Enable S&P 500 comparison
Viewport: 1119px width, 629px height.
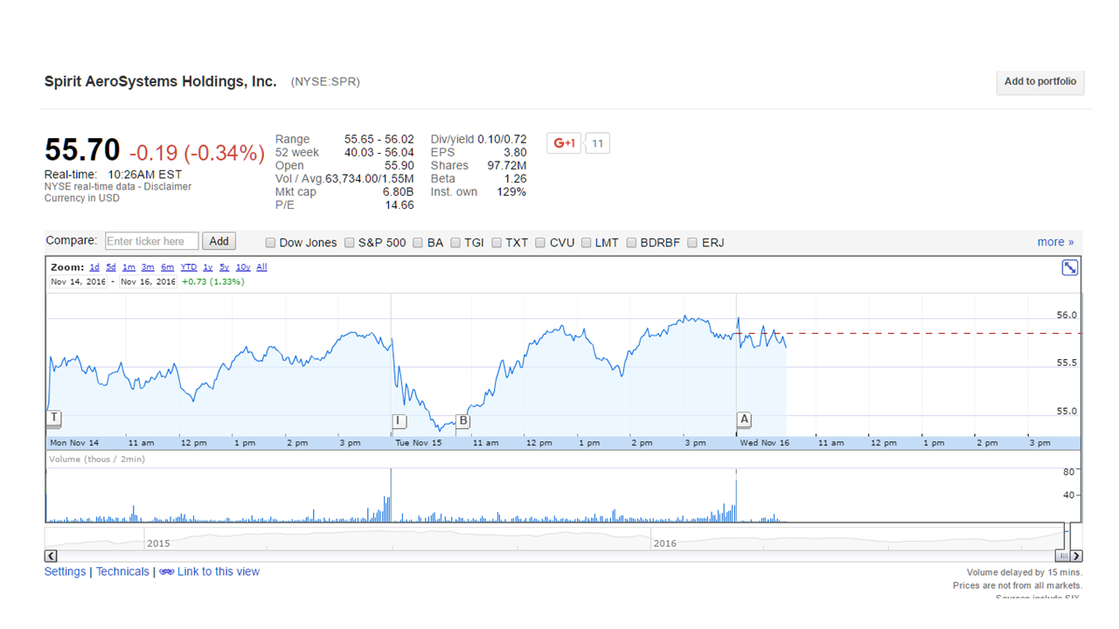pyautogui.click(x=350, y=243)
